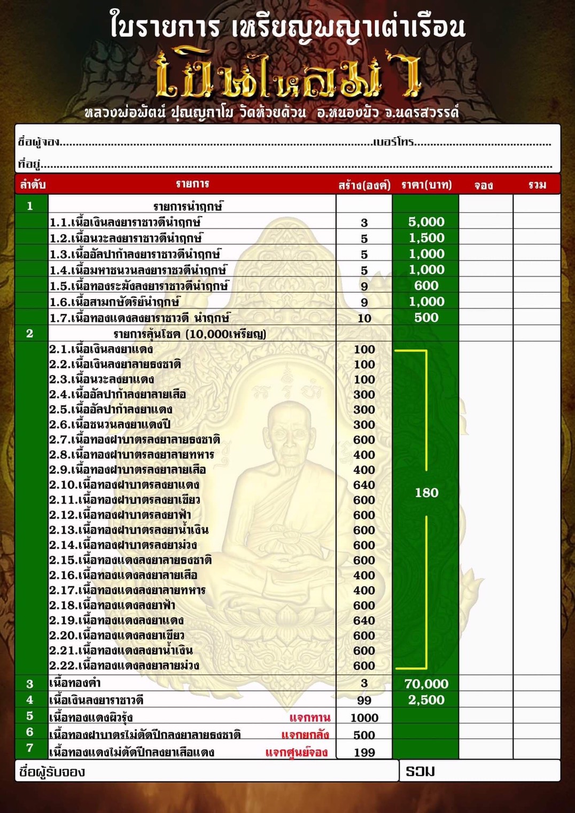575x813 pixels.
Task: Click the price '5,000'
Action: click(x=426, y=222)
